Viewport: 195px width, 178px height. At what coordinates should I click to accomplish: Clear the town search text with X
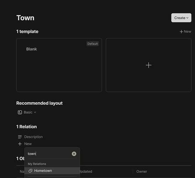click(74, 154)
